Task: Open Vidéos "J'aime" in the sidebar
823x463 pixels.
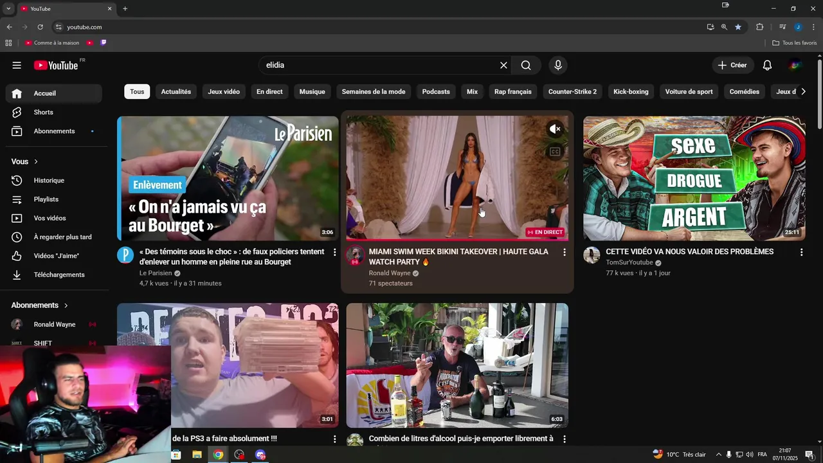Action: [x=54, y=256]
